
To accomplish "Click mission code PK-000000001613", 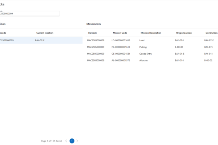I will (x=121, y=47).
